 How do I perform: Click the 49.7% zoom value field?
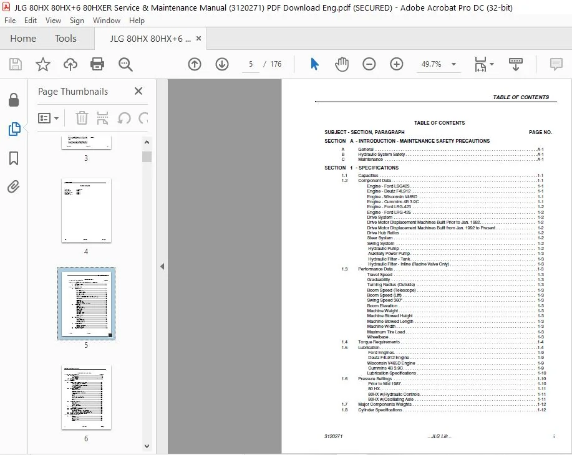click(431, 64)
